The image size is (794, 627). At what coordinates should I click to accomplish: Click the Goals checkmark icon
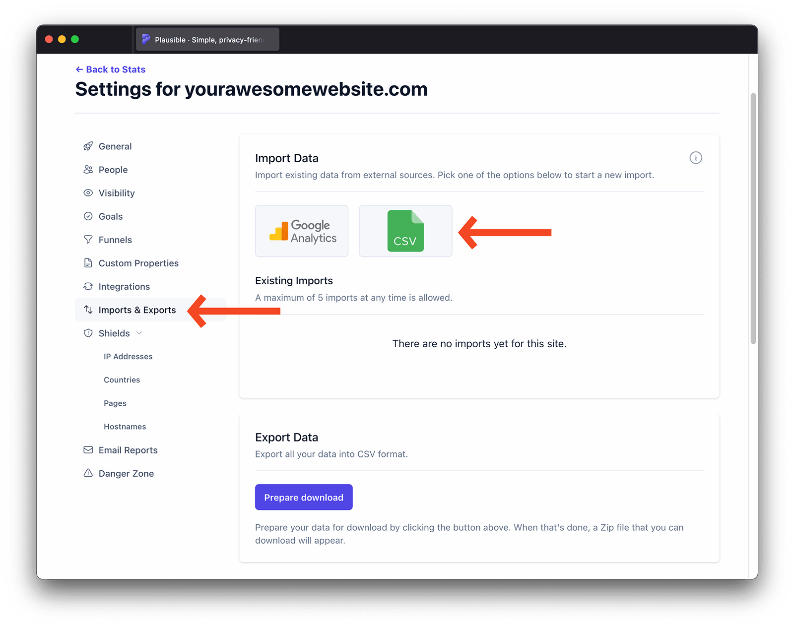coord(88,216)
